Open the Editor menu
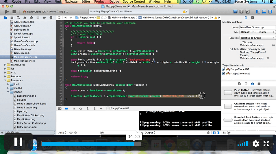The height and width of the screenshot is (154, 276). tap(86, 1)
